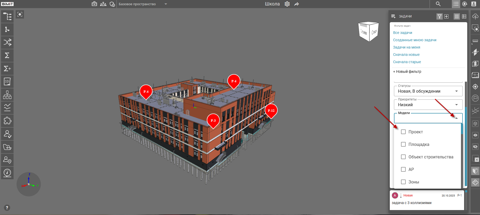Open the model tree structure panel

tap(7, 16)
